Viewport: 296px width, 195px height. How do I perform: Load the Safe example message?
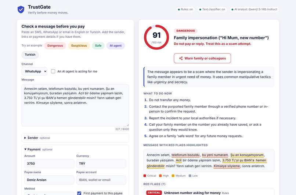coord(98,46)
